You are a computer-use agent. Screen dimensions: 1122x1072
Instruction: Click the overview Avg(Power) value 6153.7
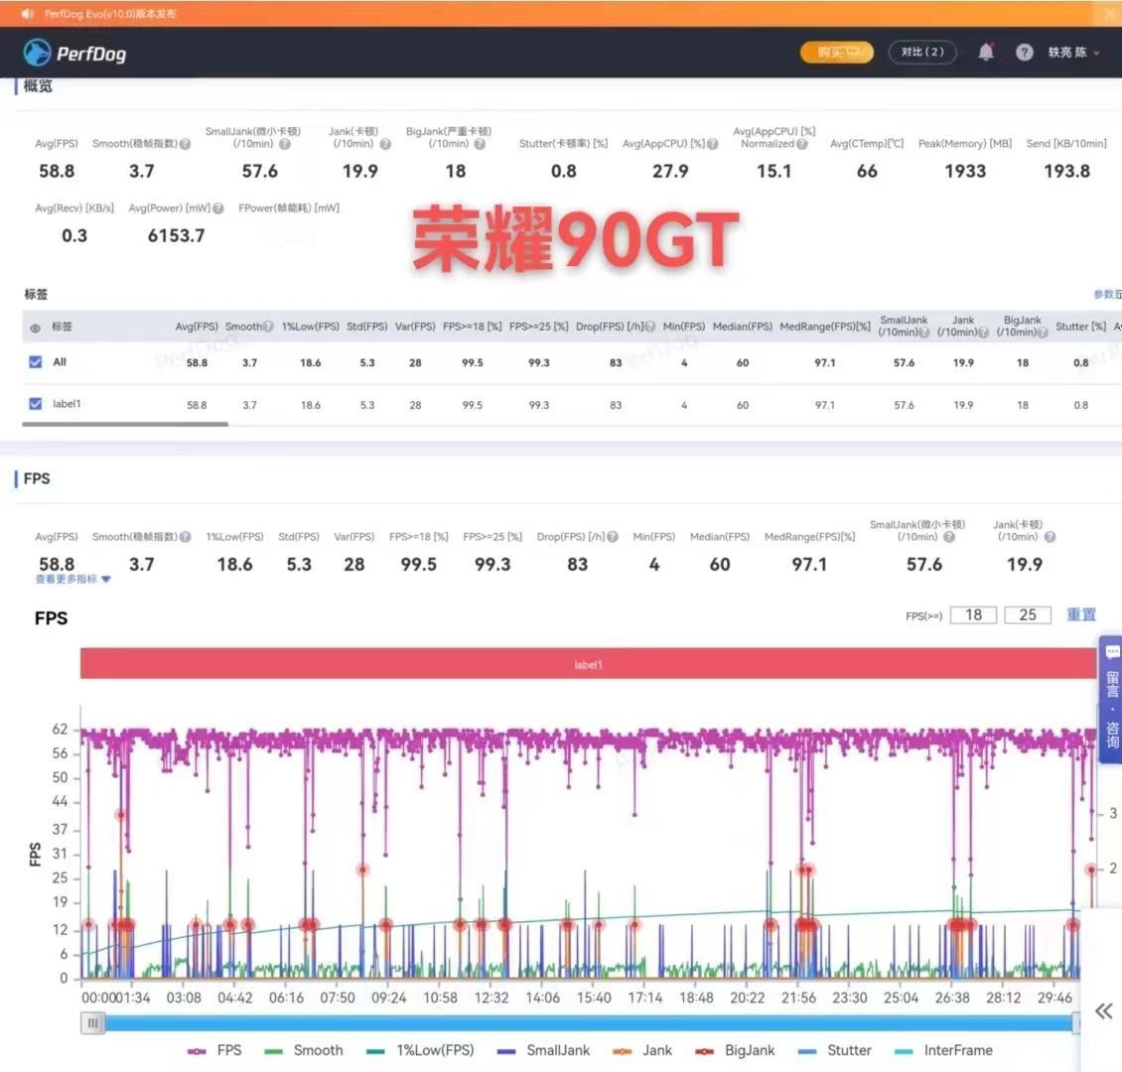(176, 235)
